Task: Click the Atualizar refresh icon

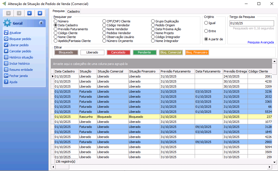Action: tap(6, 33)
